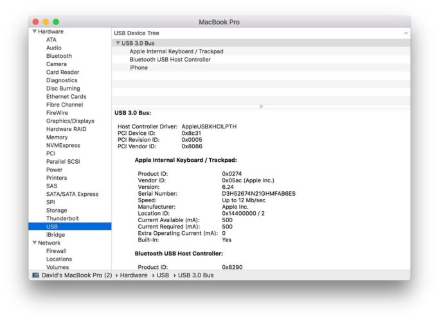Select the Network category header
The image size is (439, 321).
(49, 243)
